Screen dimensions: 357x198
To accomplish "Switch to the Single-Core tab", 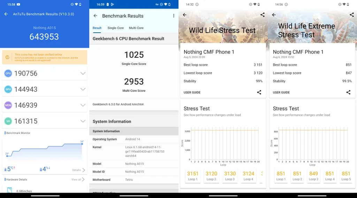I will point(115,28).
